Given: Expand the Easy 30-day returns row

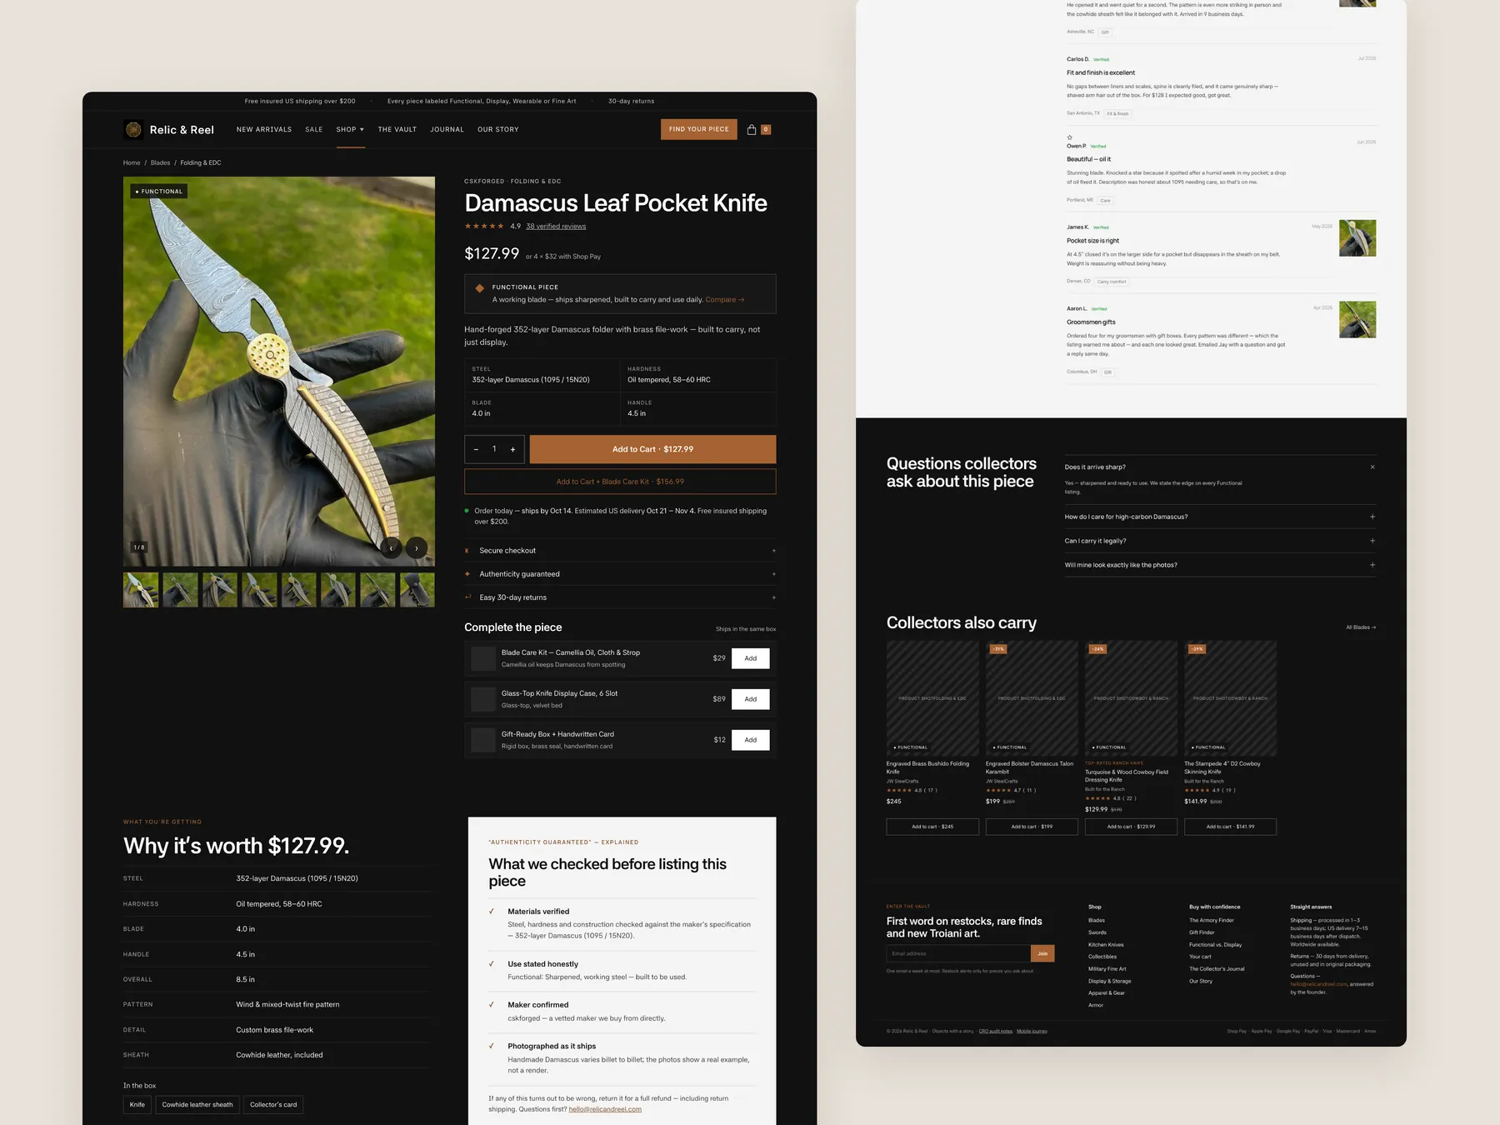Looking at the screenshot, I should (620, 597).
